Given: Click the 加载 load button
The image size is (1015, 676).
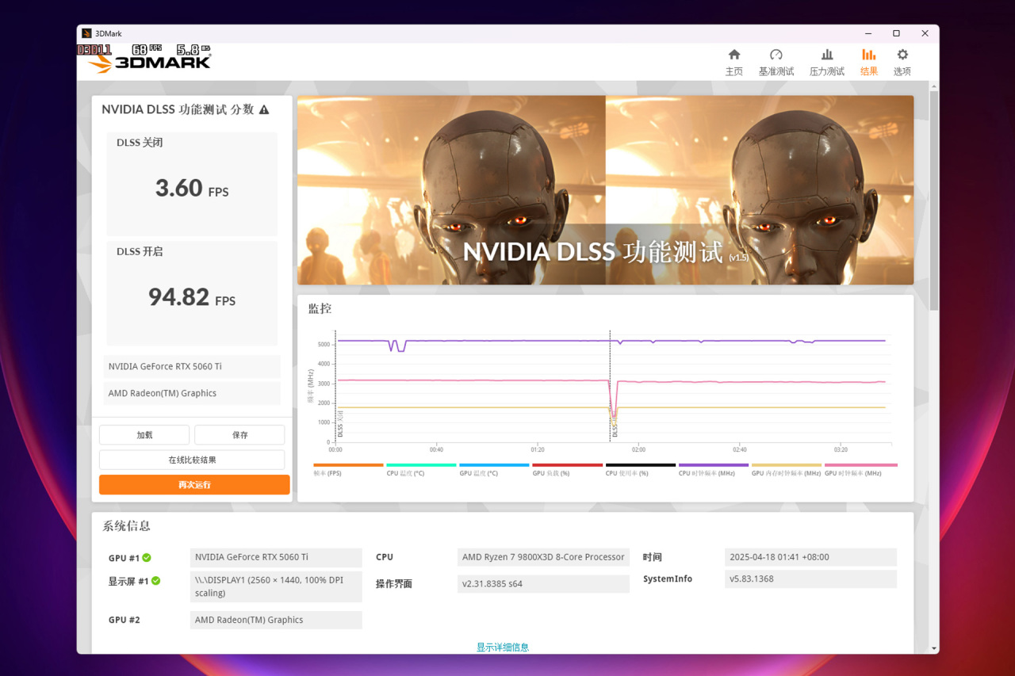Looking at the screenshot, I should point(144,435).
